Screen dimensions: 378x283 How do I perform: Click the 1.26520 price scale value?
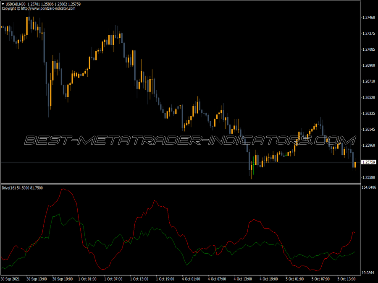tap(369, 97)
